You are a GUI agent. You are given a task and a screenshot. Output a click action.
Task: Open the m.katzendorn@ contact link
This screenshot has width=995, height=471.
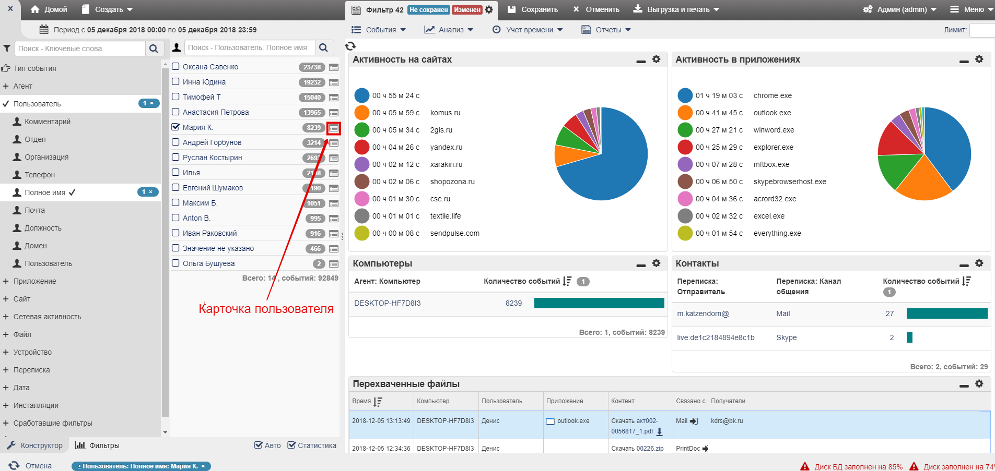703,313
